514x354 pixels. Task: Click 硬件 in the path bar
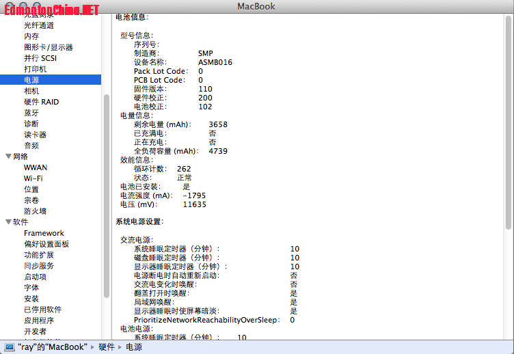pos(107,347)
